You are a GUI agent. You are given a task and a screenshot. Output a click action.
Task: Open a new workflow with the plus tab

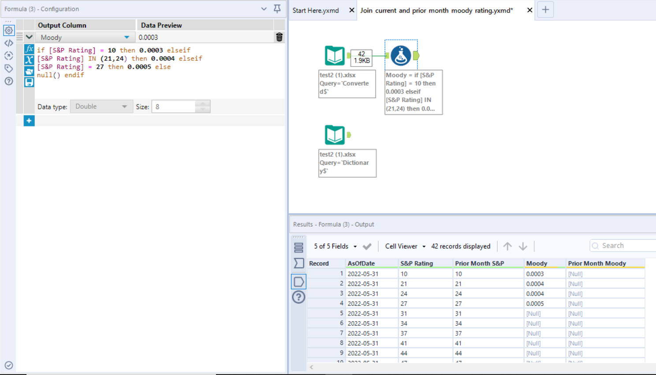point(545,9)
